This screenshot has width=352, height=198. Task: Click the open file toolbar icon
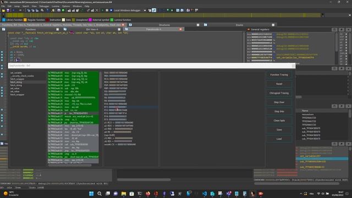tap(3, 10)
